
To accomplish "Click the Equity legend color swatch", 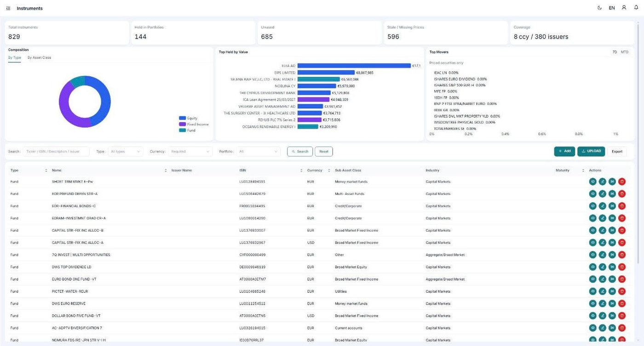I will [182, 118].
